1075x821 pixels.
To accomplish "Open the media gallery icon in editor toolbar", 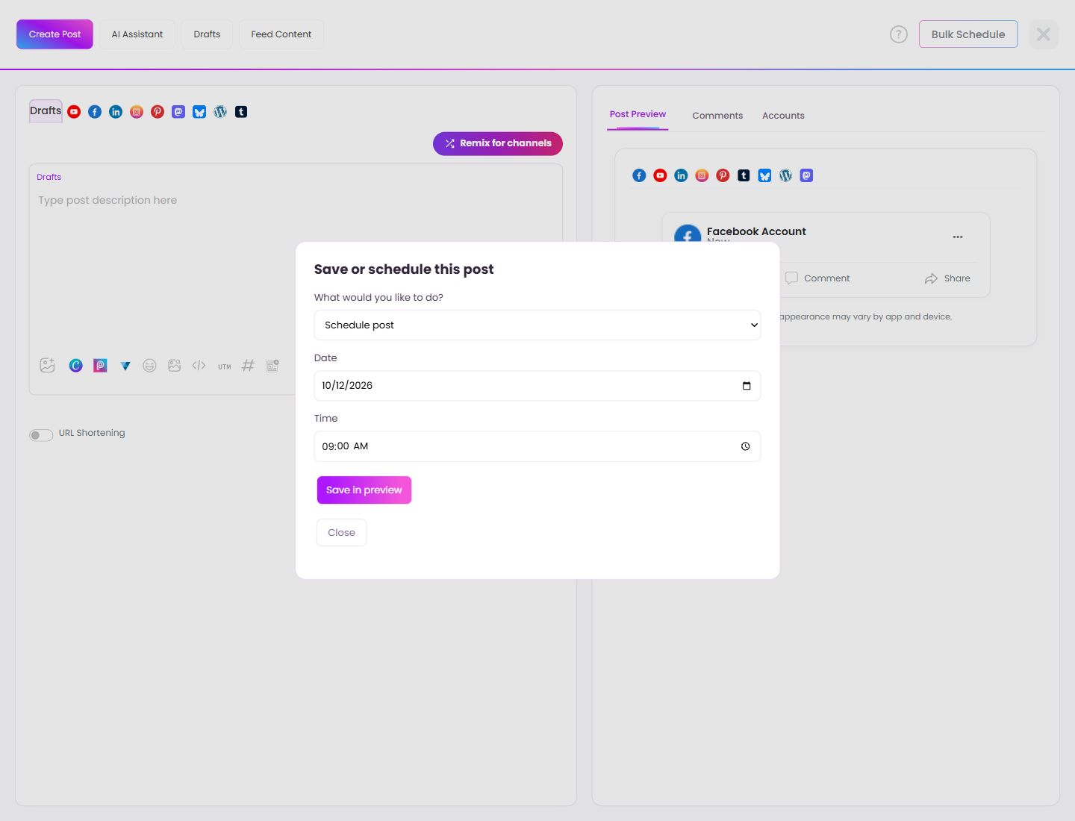I will click(x=174, y=366).
